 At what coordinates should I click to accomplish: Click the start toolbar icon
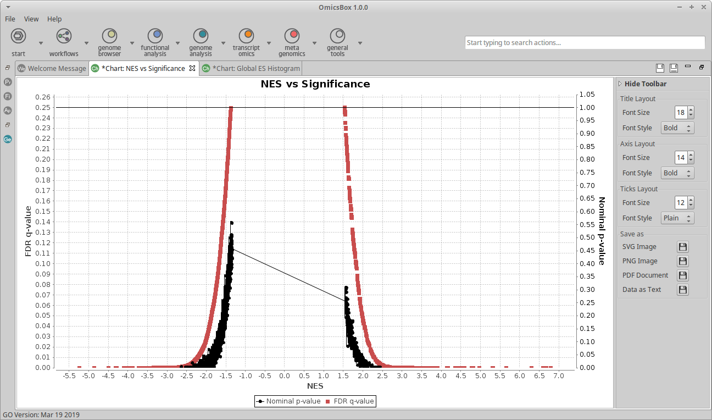point(18,36)
